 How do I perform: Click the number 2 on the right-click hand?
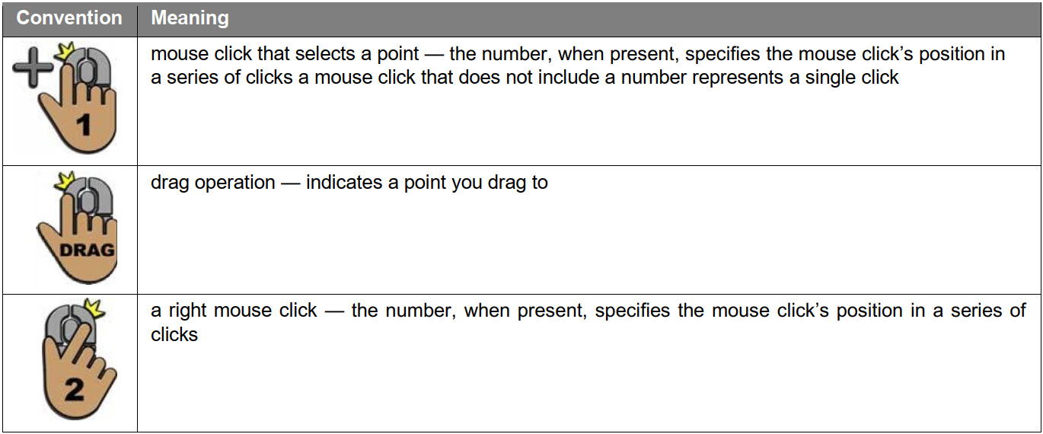pos(74,391)
